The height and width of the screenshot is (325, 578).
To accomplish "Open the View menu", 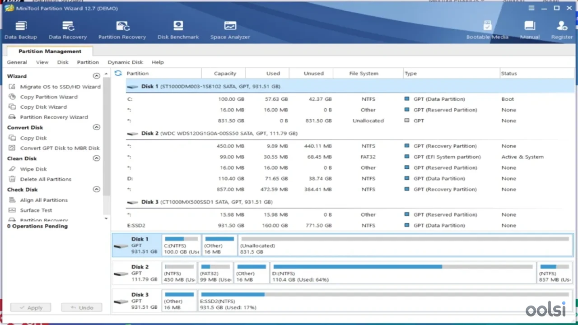I will 42,62.
